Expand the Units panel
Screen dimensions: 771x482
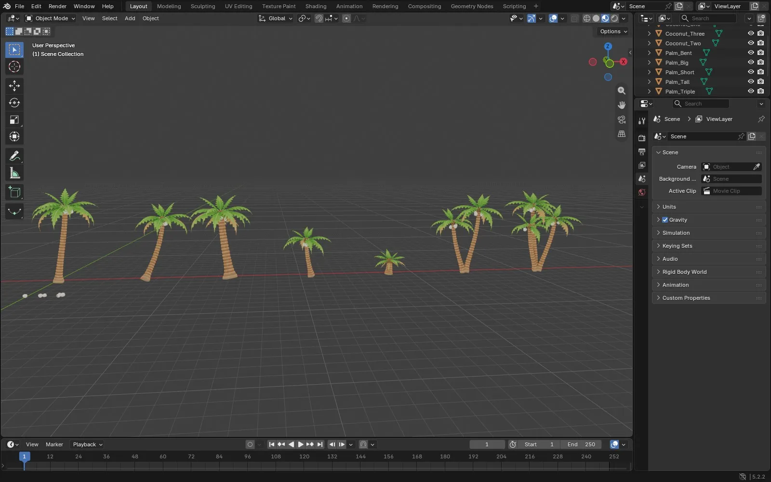pyautogui.click(x=709, y=207)
